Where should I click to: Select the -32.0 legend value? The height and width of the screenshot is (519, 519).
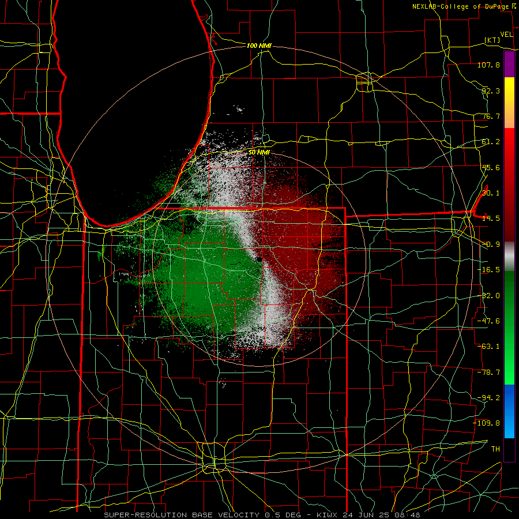pos(488,296)
